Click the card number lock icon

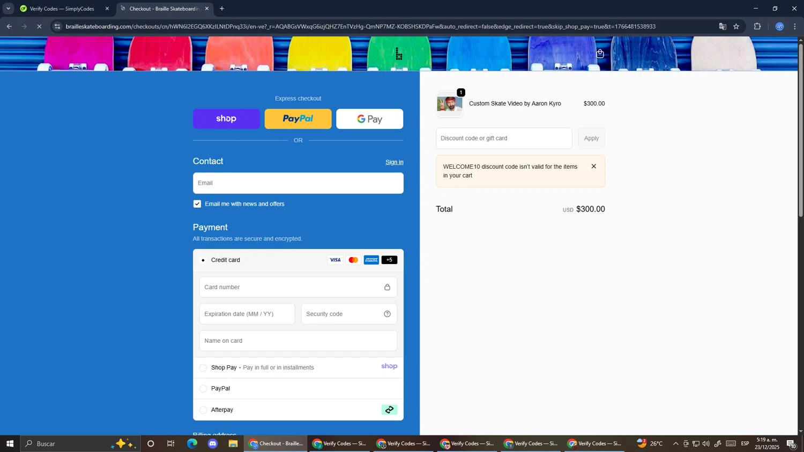387,287
